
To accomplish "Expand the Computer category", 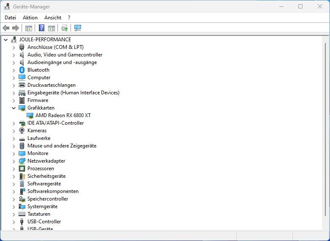I will [x=14, y=78].
